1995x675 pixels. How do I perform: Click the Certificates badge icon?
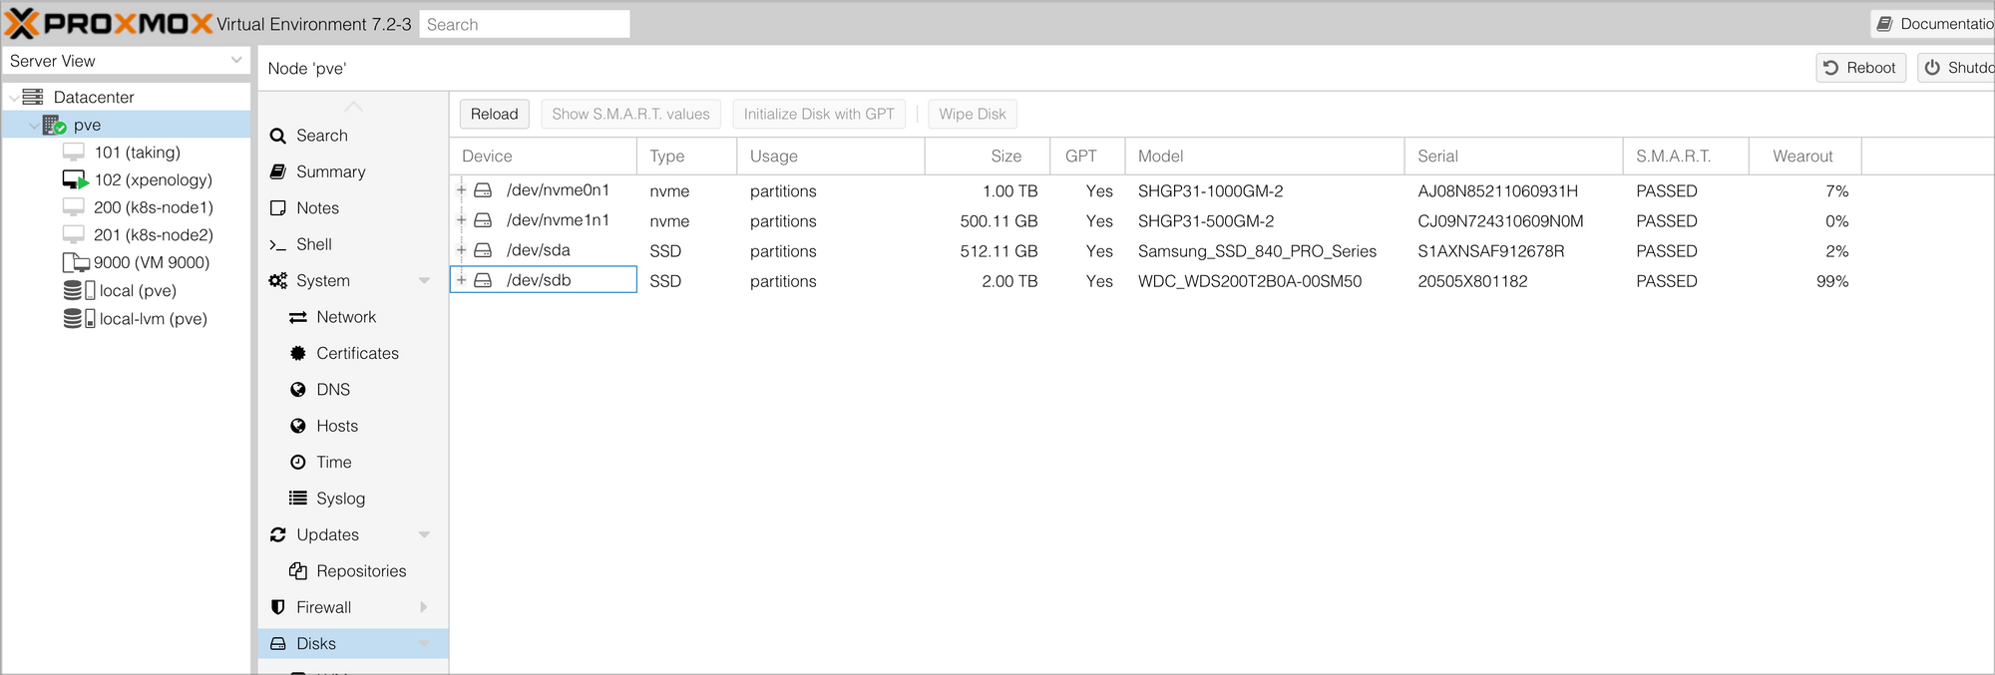pos(297,353)
